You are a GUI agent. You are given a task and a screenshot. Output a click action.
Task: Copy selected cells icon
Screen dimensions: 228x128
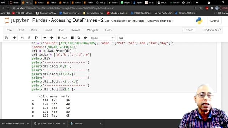(29, 38)
